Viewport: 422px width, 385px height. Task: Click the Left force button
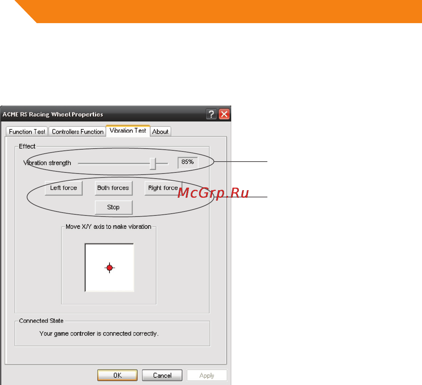point(64,188)
